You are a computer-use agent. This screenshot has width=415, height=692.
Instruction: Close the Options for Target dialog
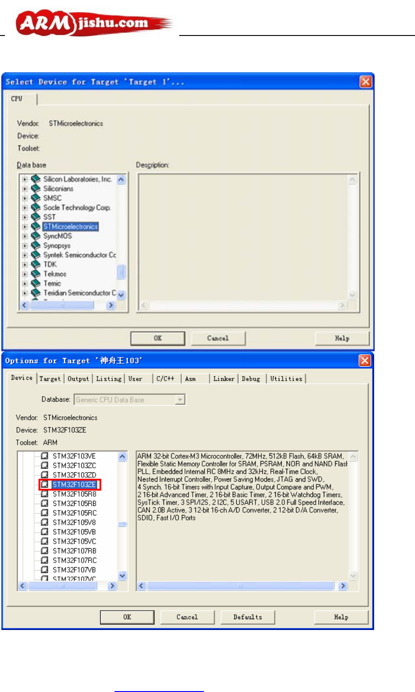pyautogui.click(x=365, y=360)
